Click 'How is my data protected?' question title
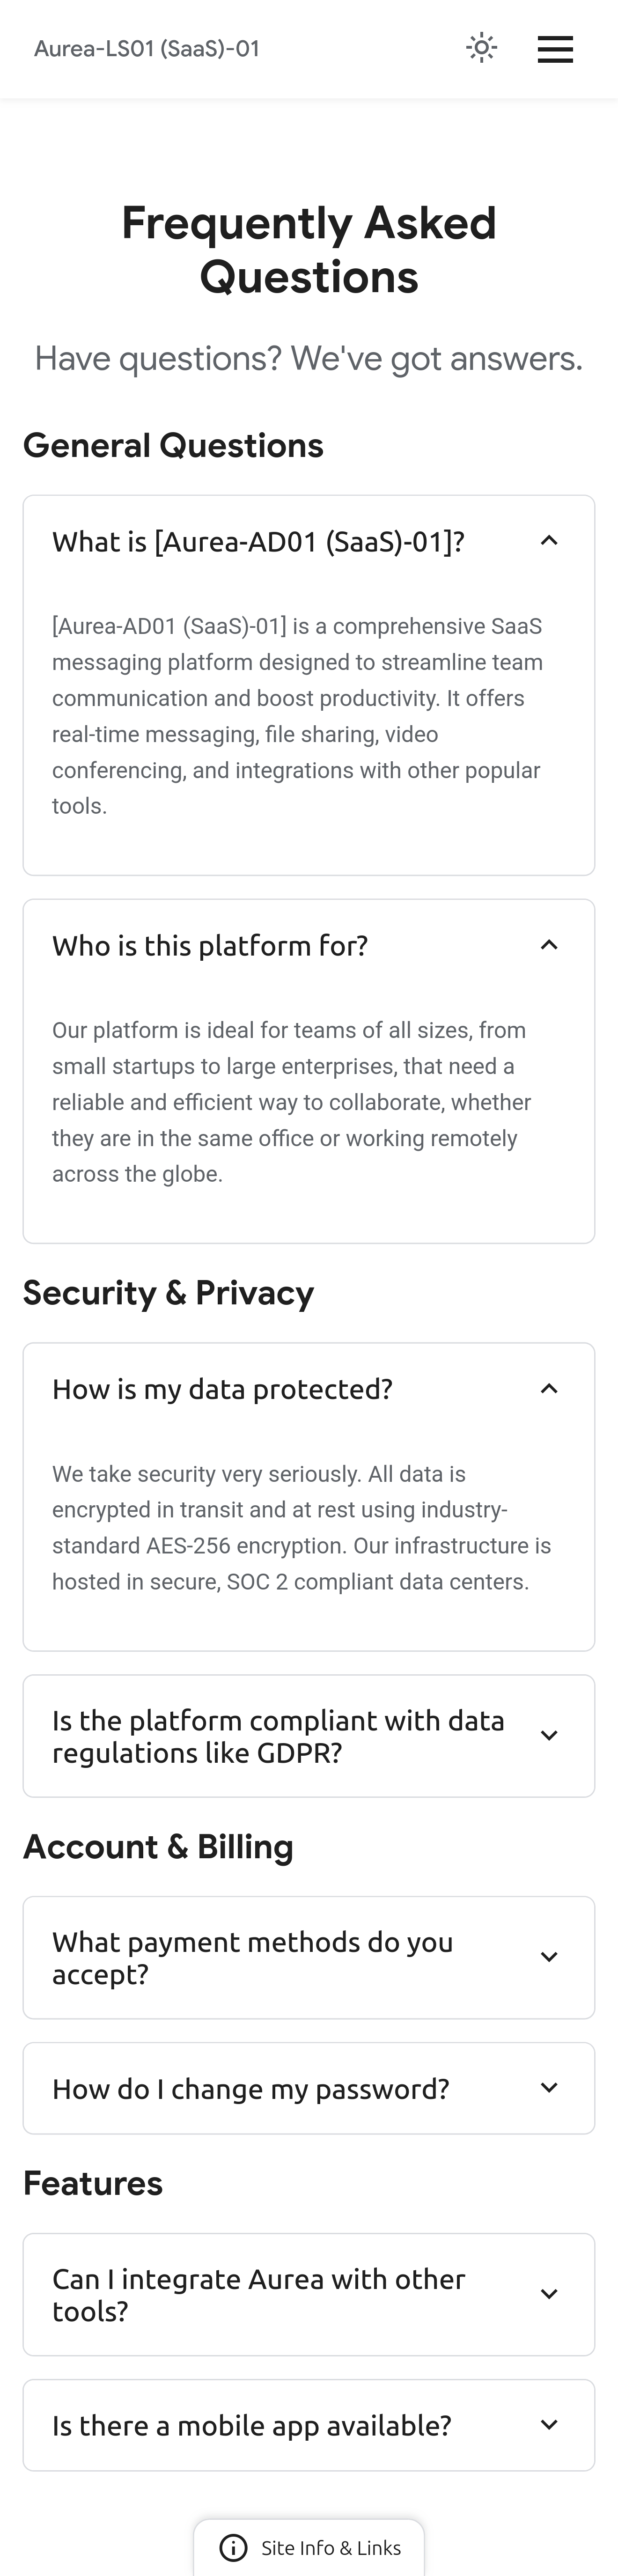Viewport: 618px width, 2576px height. click(x=222, y=1389)
